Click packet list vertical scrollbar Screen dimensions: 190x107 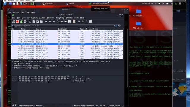pos(123,44)
